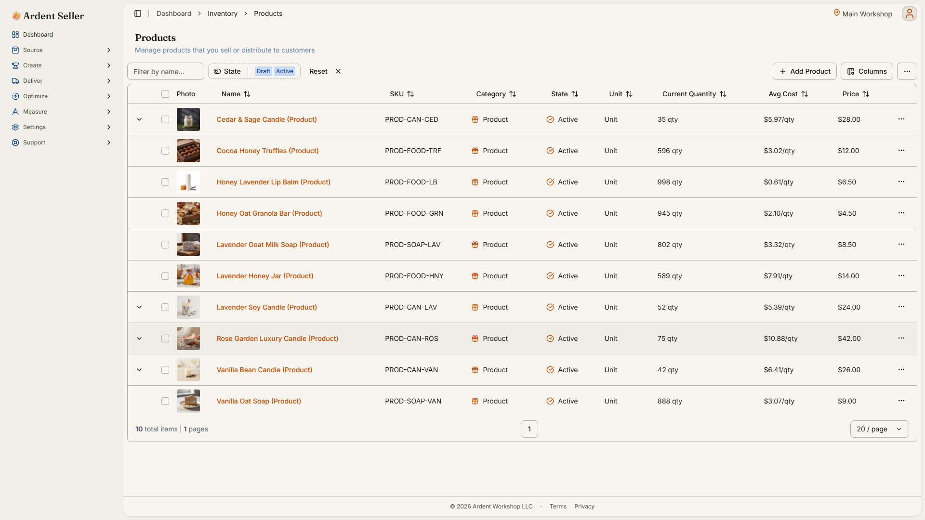Click the PROD-SOAP-VAN SKU cell
The width and height of the screenshot is (925, 520).
click(x=413, y=401)
